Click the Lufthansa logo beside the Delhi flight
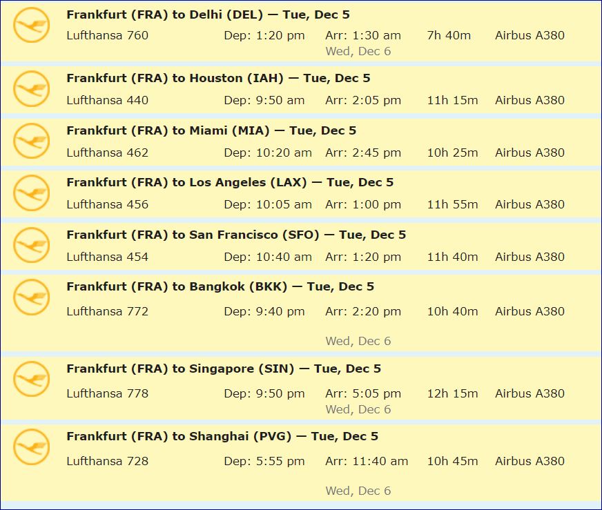The image size is (602, 510). 32,26
